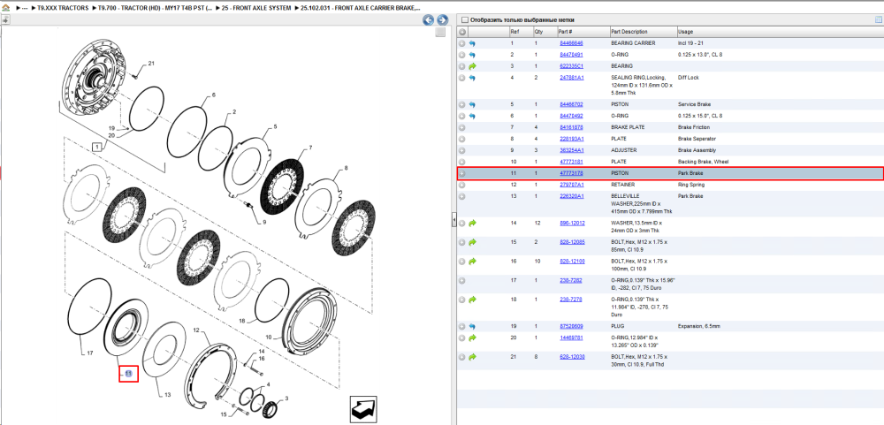Viewport: 884px width, 425px height.
Task: Open part number 363254A1 link
Action: (571, 150)
